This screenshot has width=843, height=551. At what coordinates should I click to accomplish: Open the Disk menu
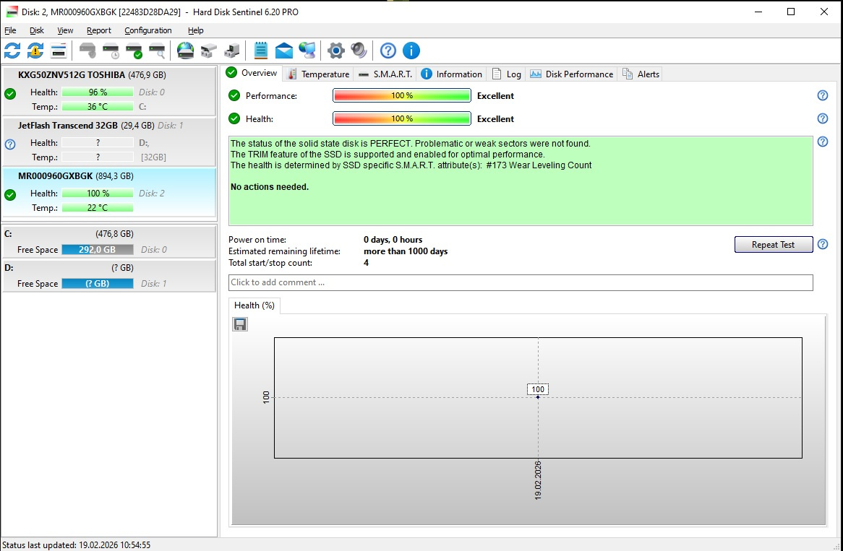pyautogui.click(x=37, y=30)
